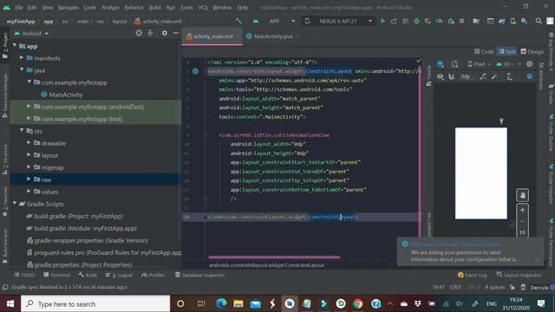
Task: Open the Layout Inspector
Action: click(519, 275)
